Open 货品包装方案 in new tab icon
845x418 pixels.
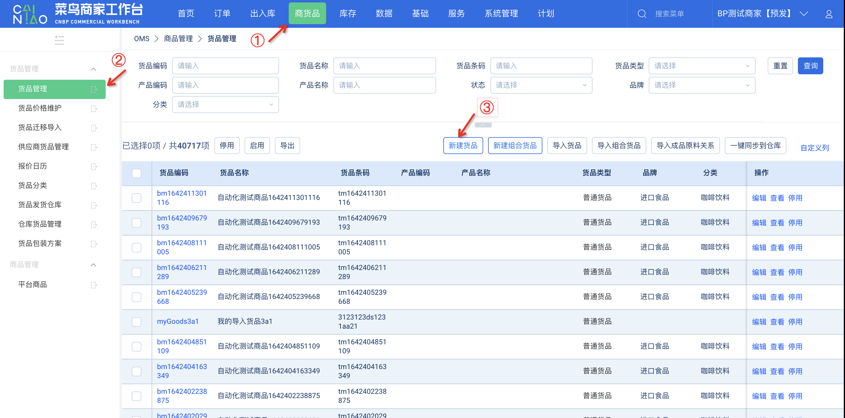(94, 244)
